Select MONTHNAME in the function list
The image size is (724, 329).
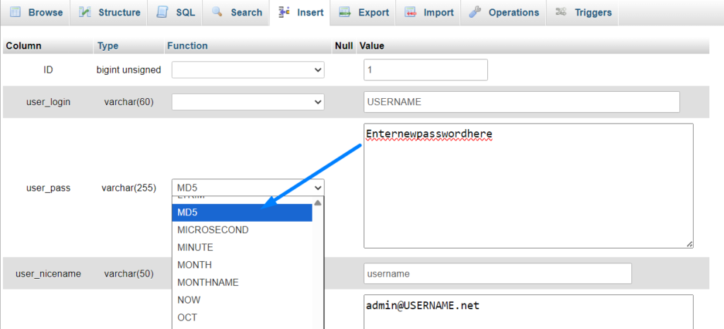point(242,282)
